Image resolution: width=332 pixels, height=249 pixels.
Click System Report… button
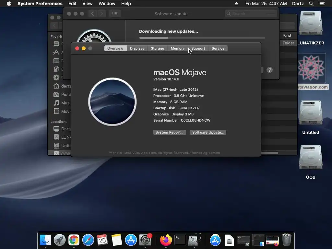click(x=170, y=132)
